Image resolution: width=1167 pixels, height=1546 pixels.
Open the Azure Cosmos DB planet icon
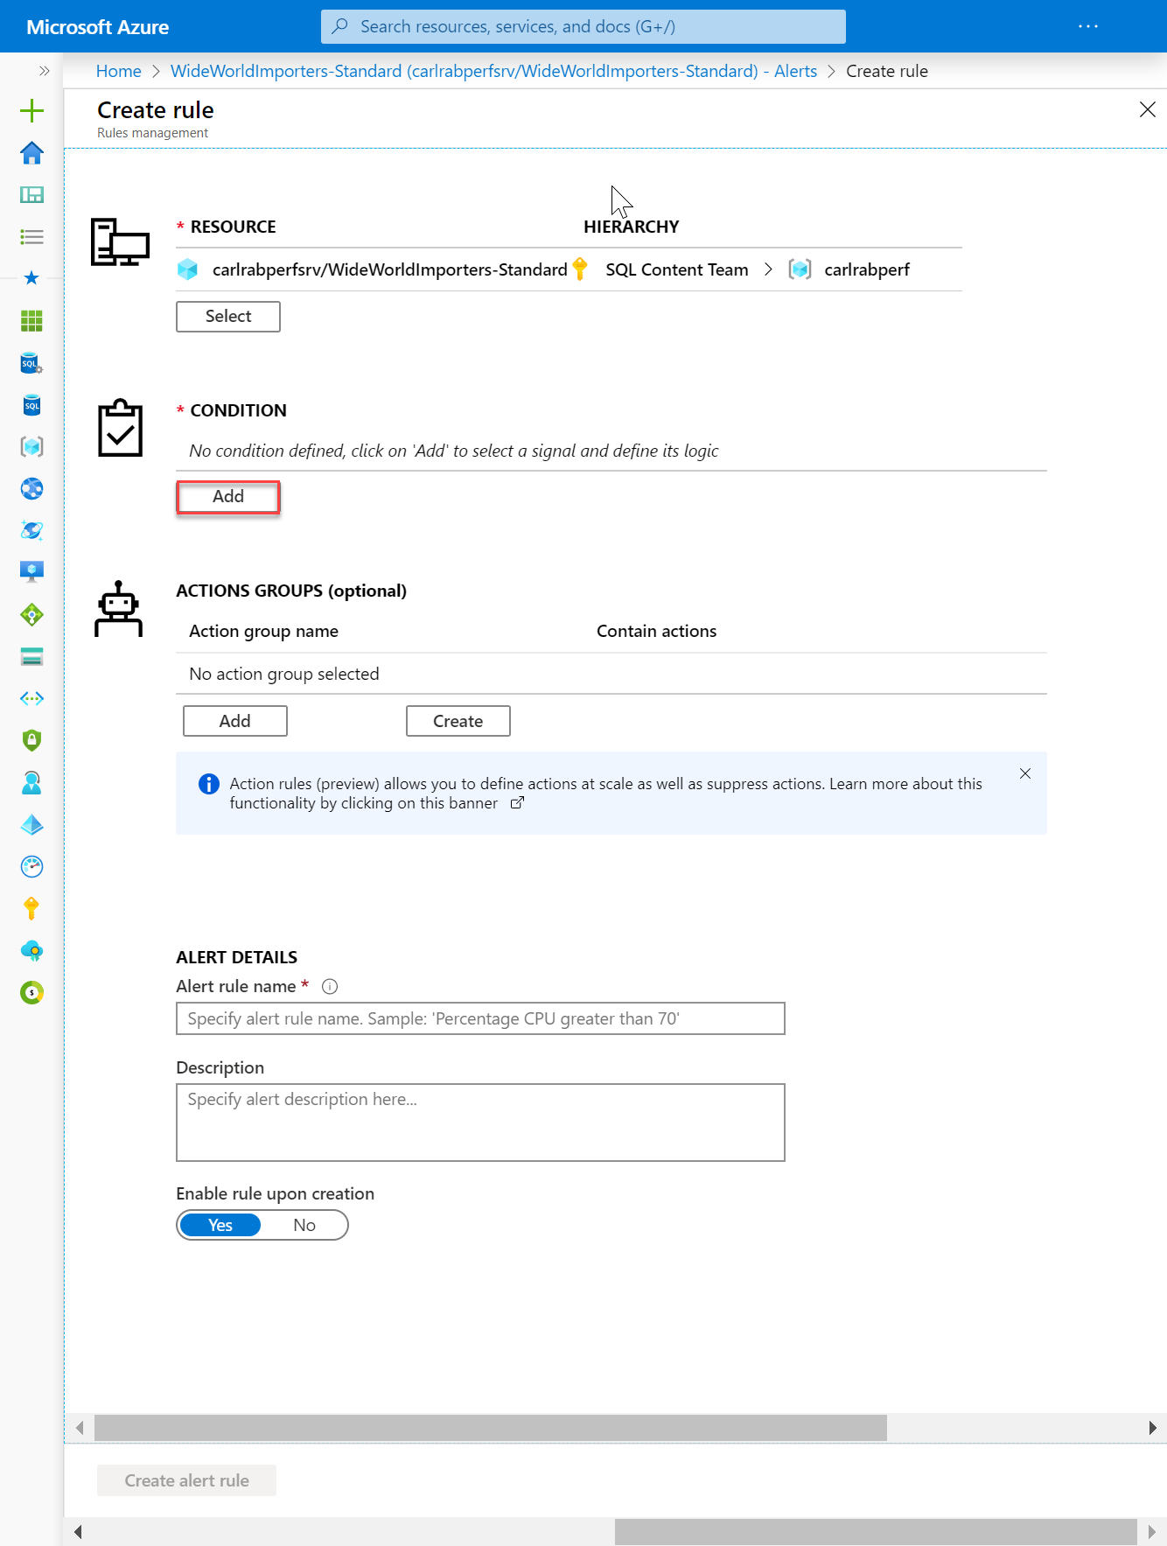31,530
